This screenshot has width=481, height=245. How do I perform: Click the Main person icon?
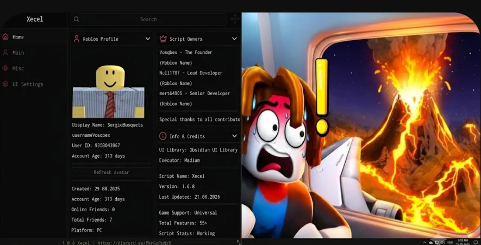coord(5,53)
